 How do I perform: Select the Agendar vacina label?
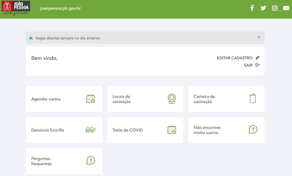pos(46,99)
